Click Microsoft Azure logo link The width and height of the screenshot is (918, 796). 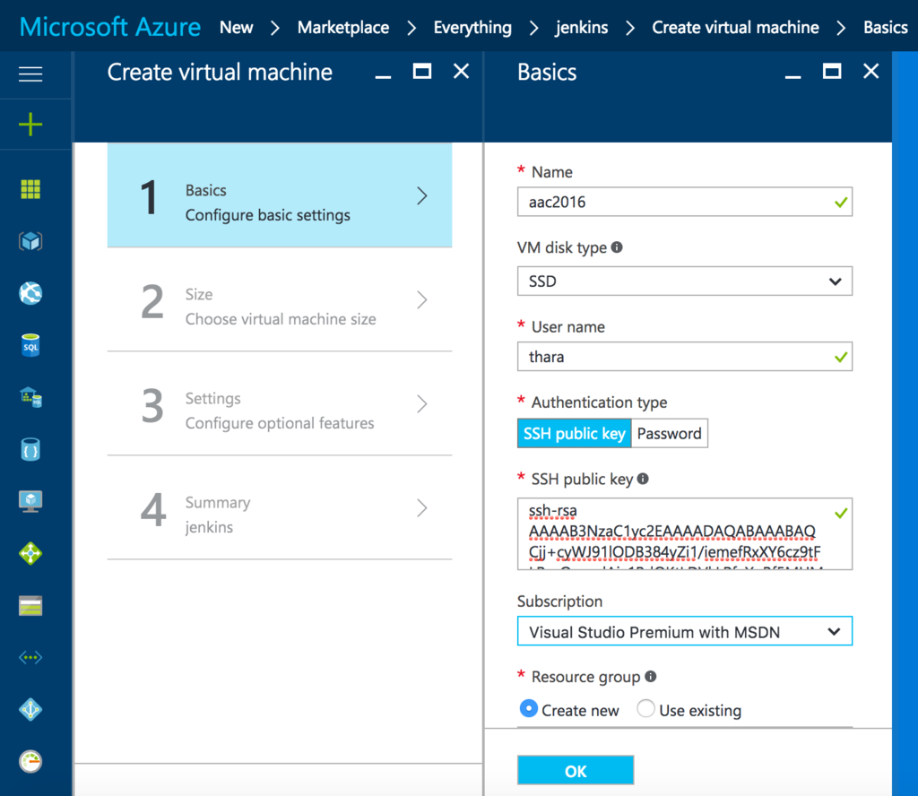(110, 27)
